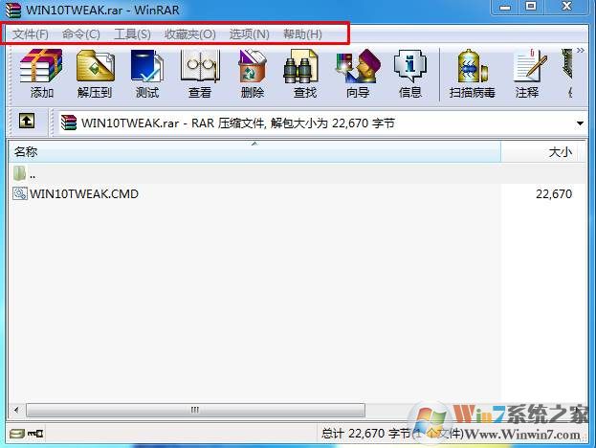This screenshot has height=448, width=596.
Task: Click the Add (添加) toolbar icon
Action: coord(41,74)
